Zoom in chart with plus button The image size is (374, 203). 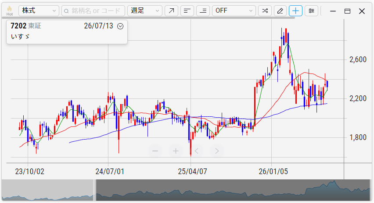[176, 151]
